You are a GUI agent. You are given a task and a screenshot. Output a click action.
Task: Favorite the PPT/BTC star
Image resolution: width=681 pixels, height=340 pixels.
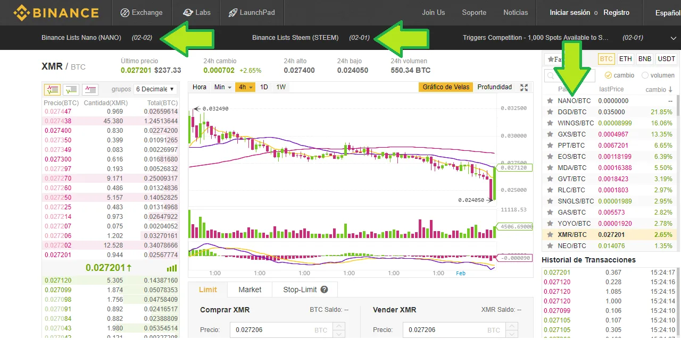pyautogui.click(x=550, y=145)
